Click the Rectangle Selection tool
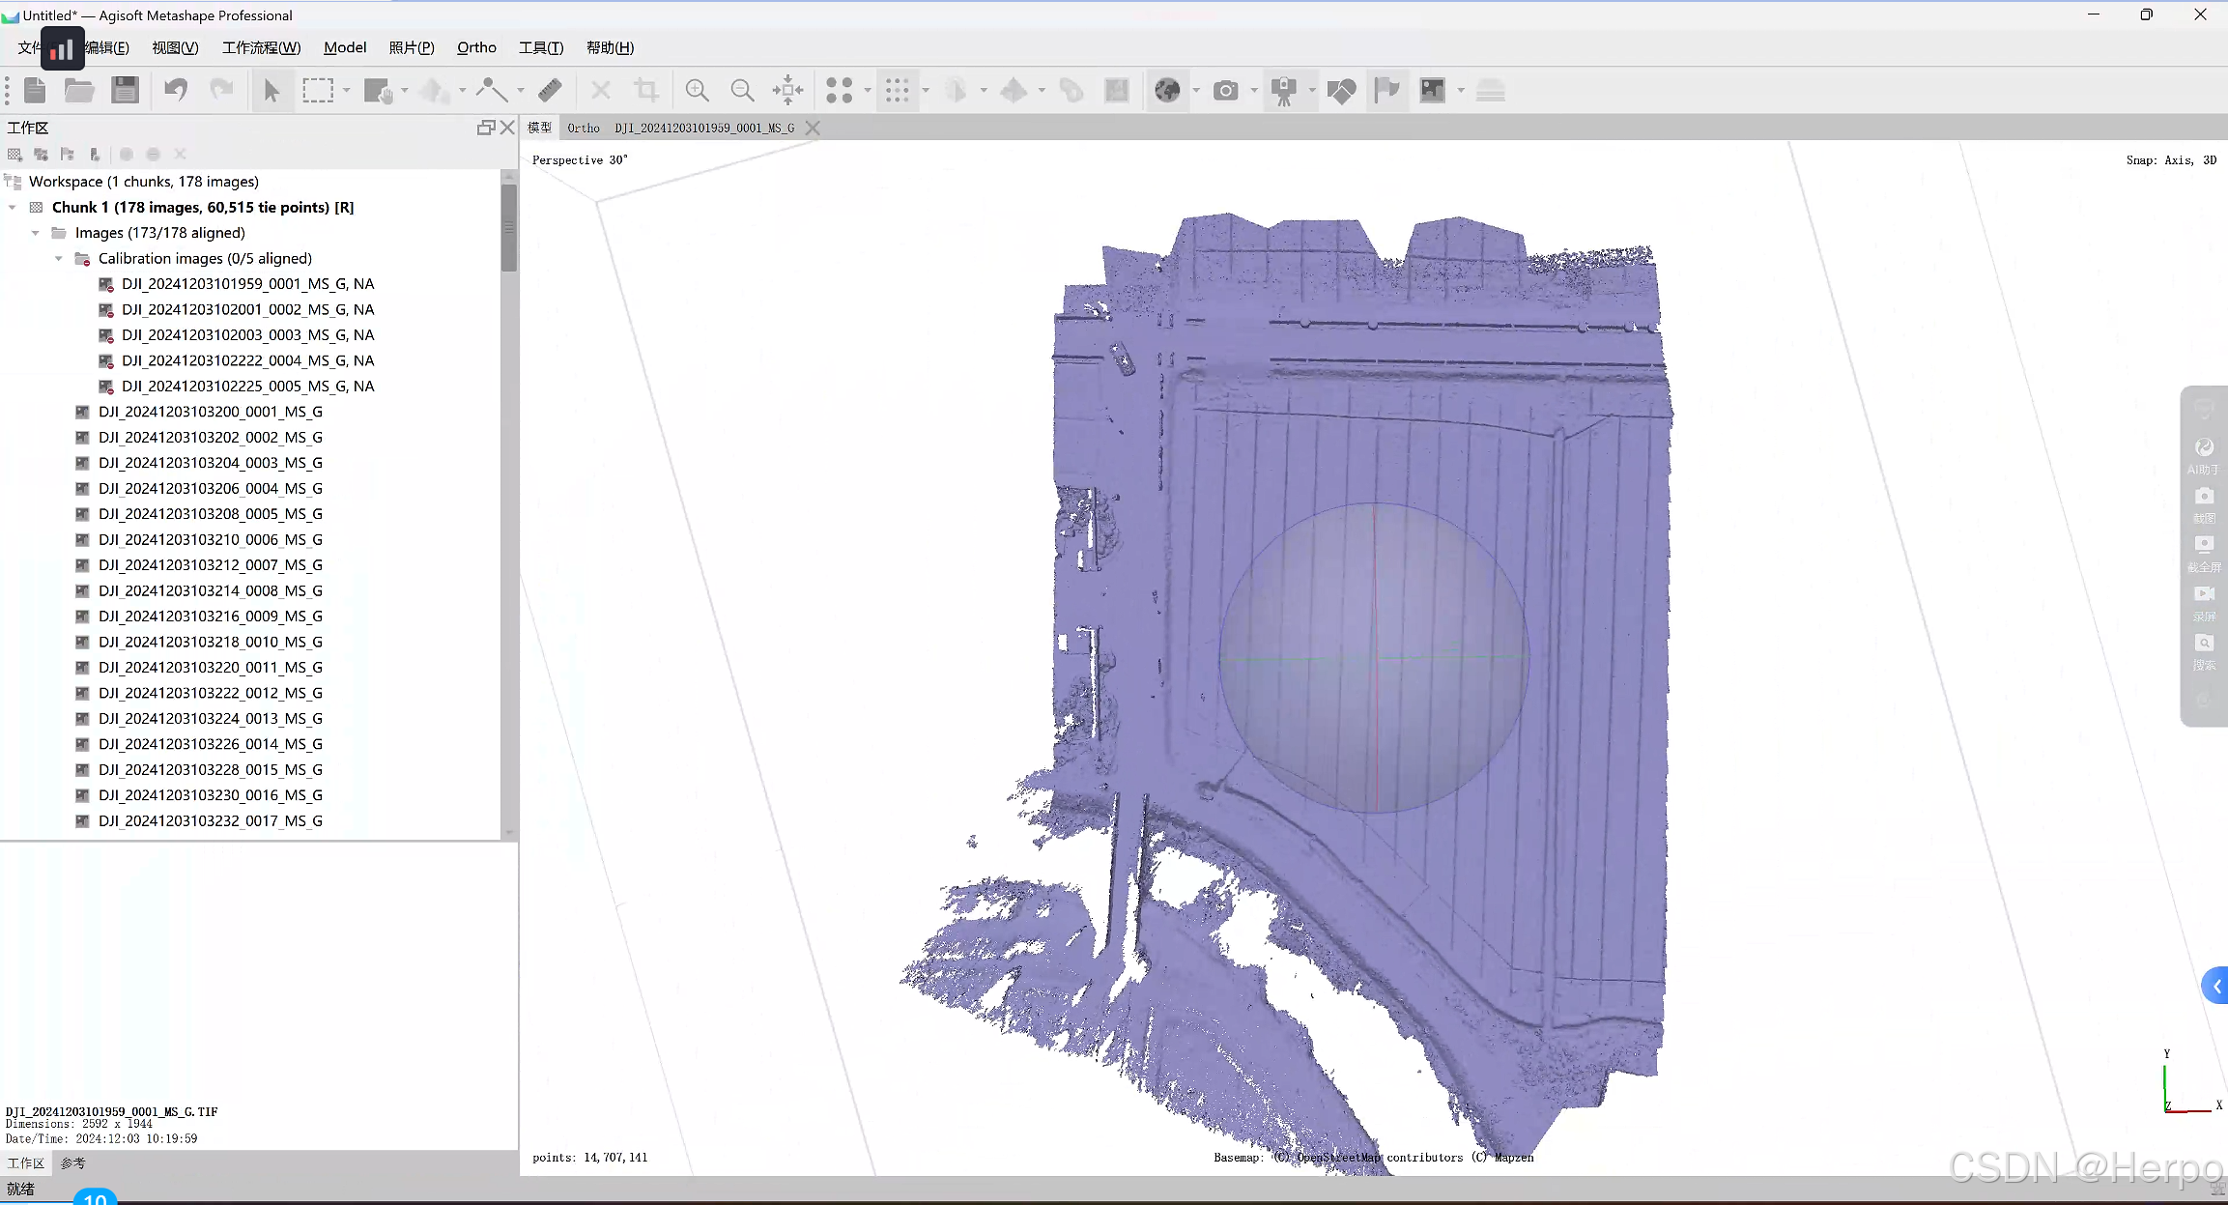This screenshot has width=2228, height=1205. 317,91
